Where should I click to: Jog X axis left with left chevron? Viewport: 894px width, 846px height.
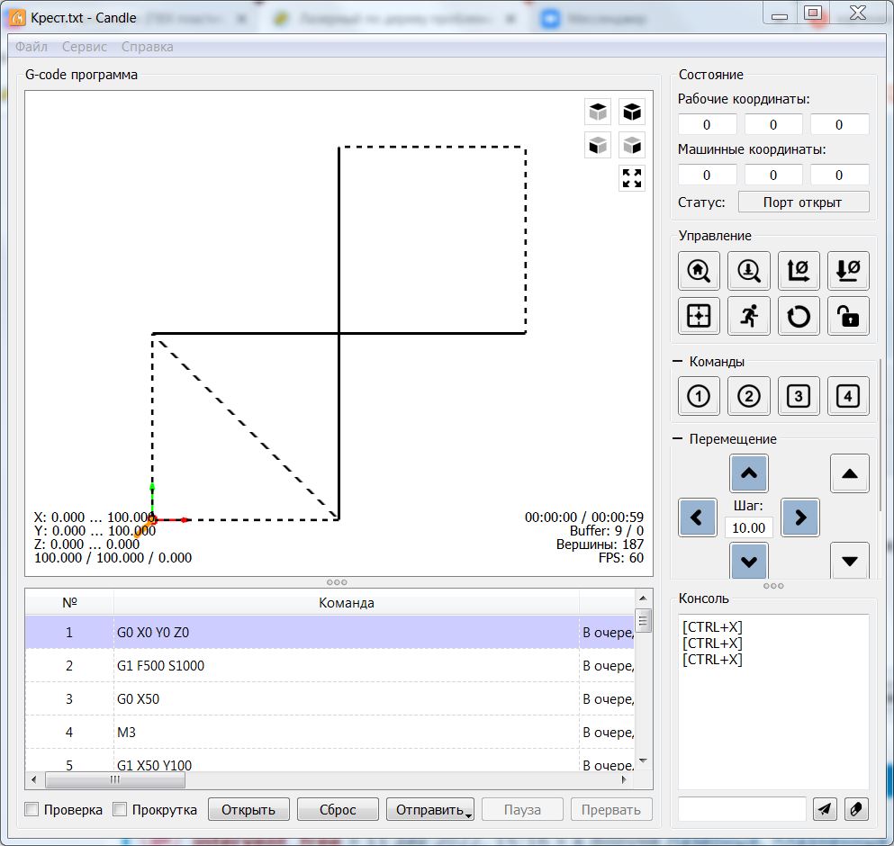[x=697, y=517]
